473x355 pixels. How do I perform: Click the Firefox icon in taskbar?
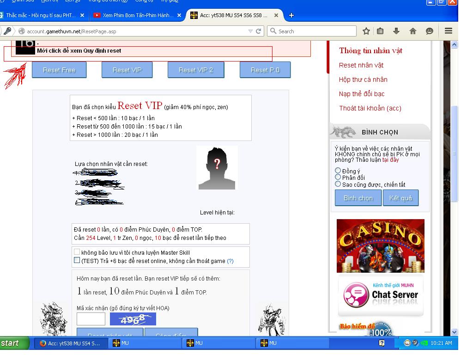coord(43,343)
